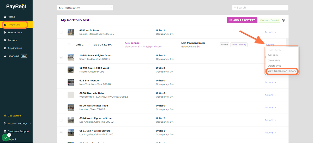Click the 10654 River Heights Drive thumbnail

(71, 57)
